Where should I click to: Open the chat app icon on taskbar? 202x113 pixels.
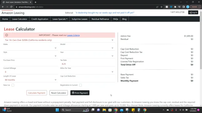(98, 110)
